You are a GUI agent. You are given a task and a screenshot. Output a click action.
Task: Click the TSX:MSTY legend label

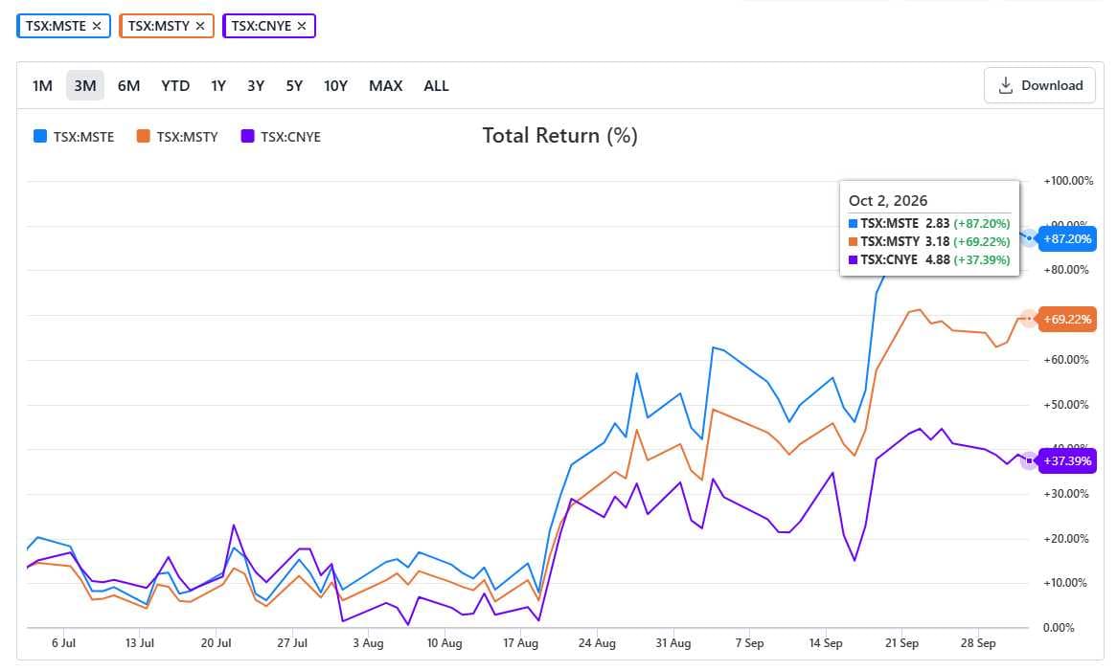[188, 137]
